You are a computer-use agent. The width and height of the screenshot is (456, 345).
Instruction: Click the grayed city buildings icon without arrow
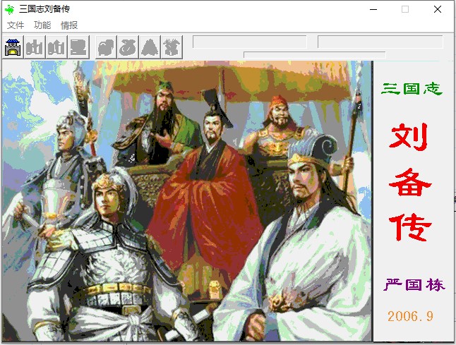click(35, 47)
